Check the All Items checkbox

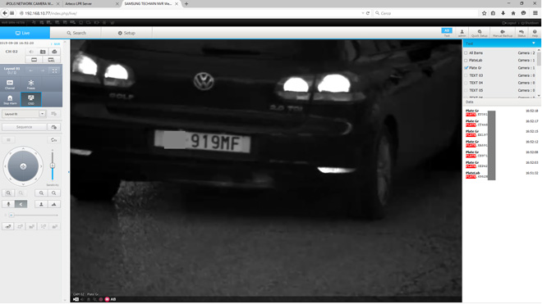466,52
